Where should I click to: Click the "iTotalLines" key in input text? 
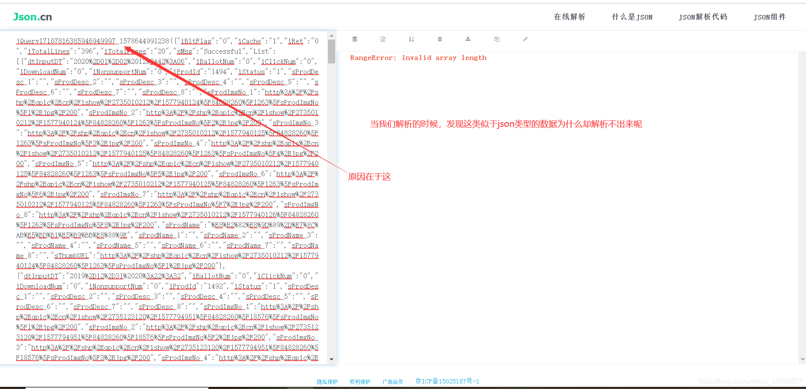click(48, 51)
